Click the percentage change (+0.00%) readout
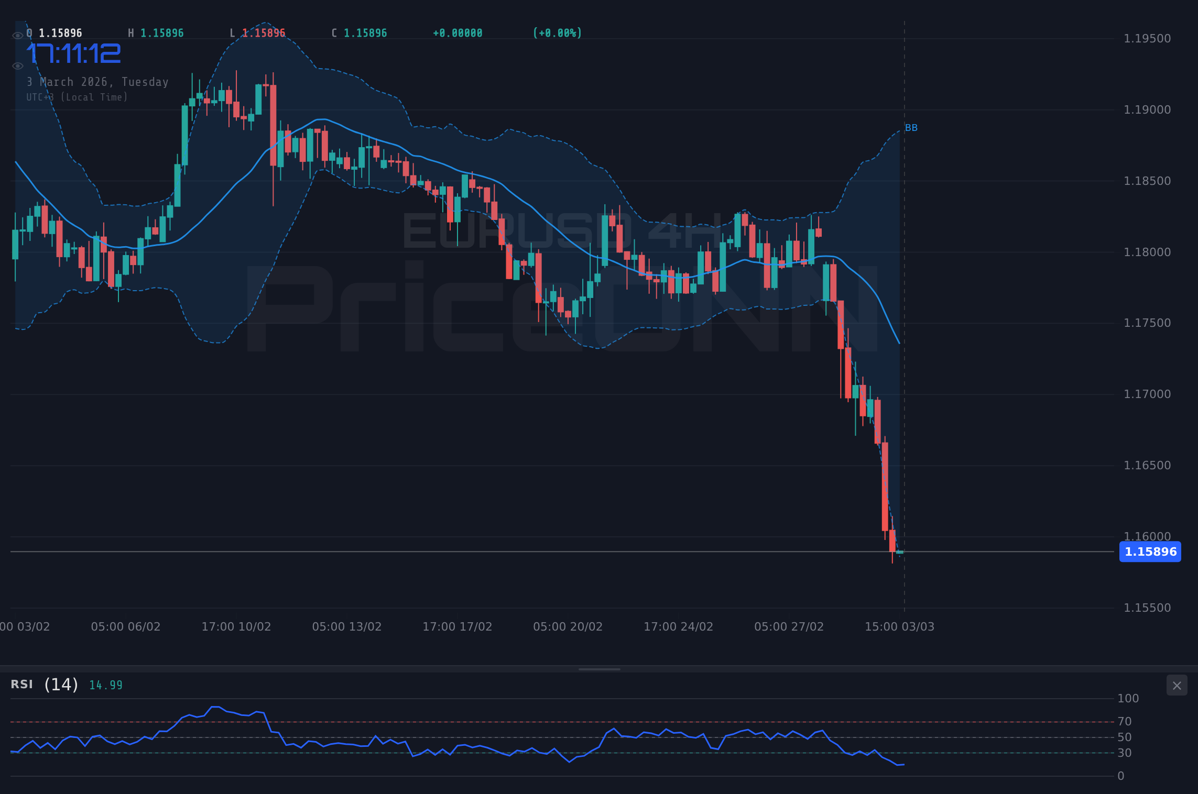Screen dimensions: 1198x794 coord(557,32)
